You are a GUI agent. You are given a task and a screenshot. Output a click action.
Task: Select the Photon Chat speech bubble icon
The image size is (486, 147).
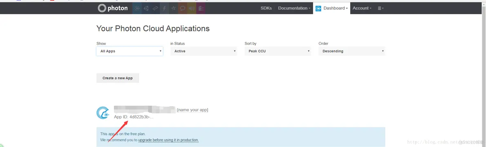183,8
